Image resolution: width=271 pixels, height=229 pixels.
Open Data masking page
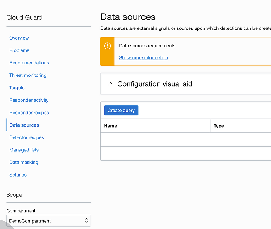pyautogui.click(x=24, y=163)
